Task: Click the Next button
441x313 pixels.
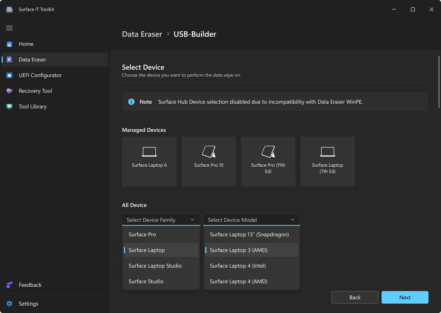Action: [405, 297]
